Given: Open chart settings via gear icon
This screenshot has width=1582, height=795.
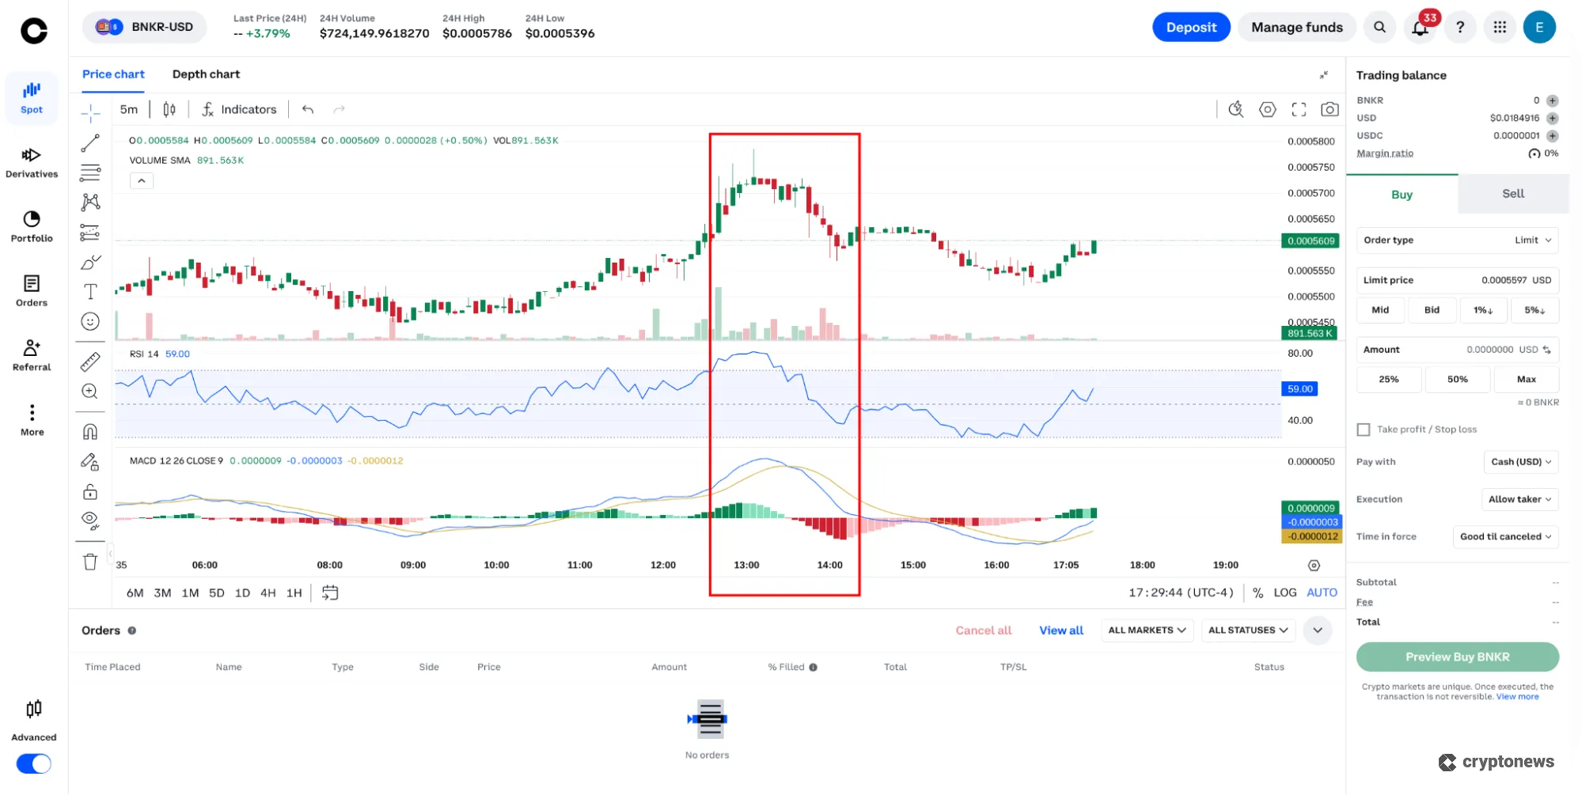Looking at the screenshot, I should coord(1267,110).
